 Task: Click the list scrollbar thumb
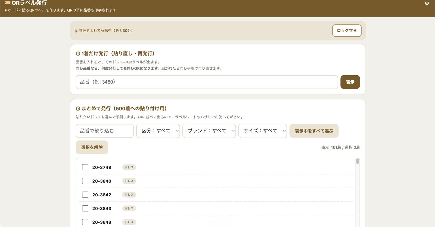pyautogui.click(x=358, y=161)
